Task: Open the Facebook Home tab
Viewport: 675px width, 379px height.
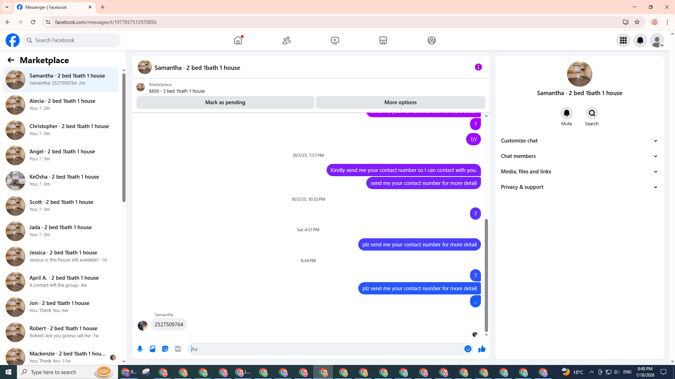Action: 238,40
